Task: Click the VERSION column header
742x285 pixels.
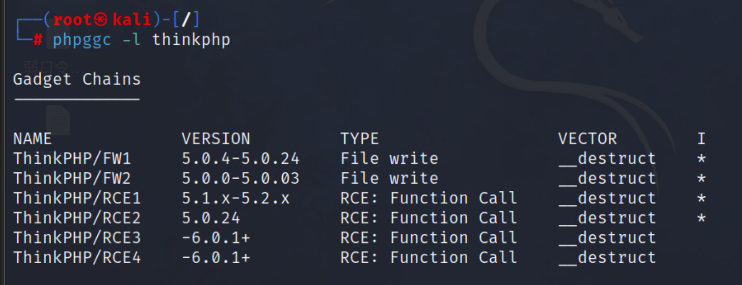Action: pos(216,139)
